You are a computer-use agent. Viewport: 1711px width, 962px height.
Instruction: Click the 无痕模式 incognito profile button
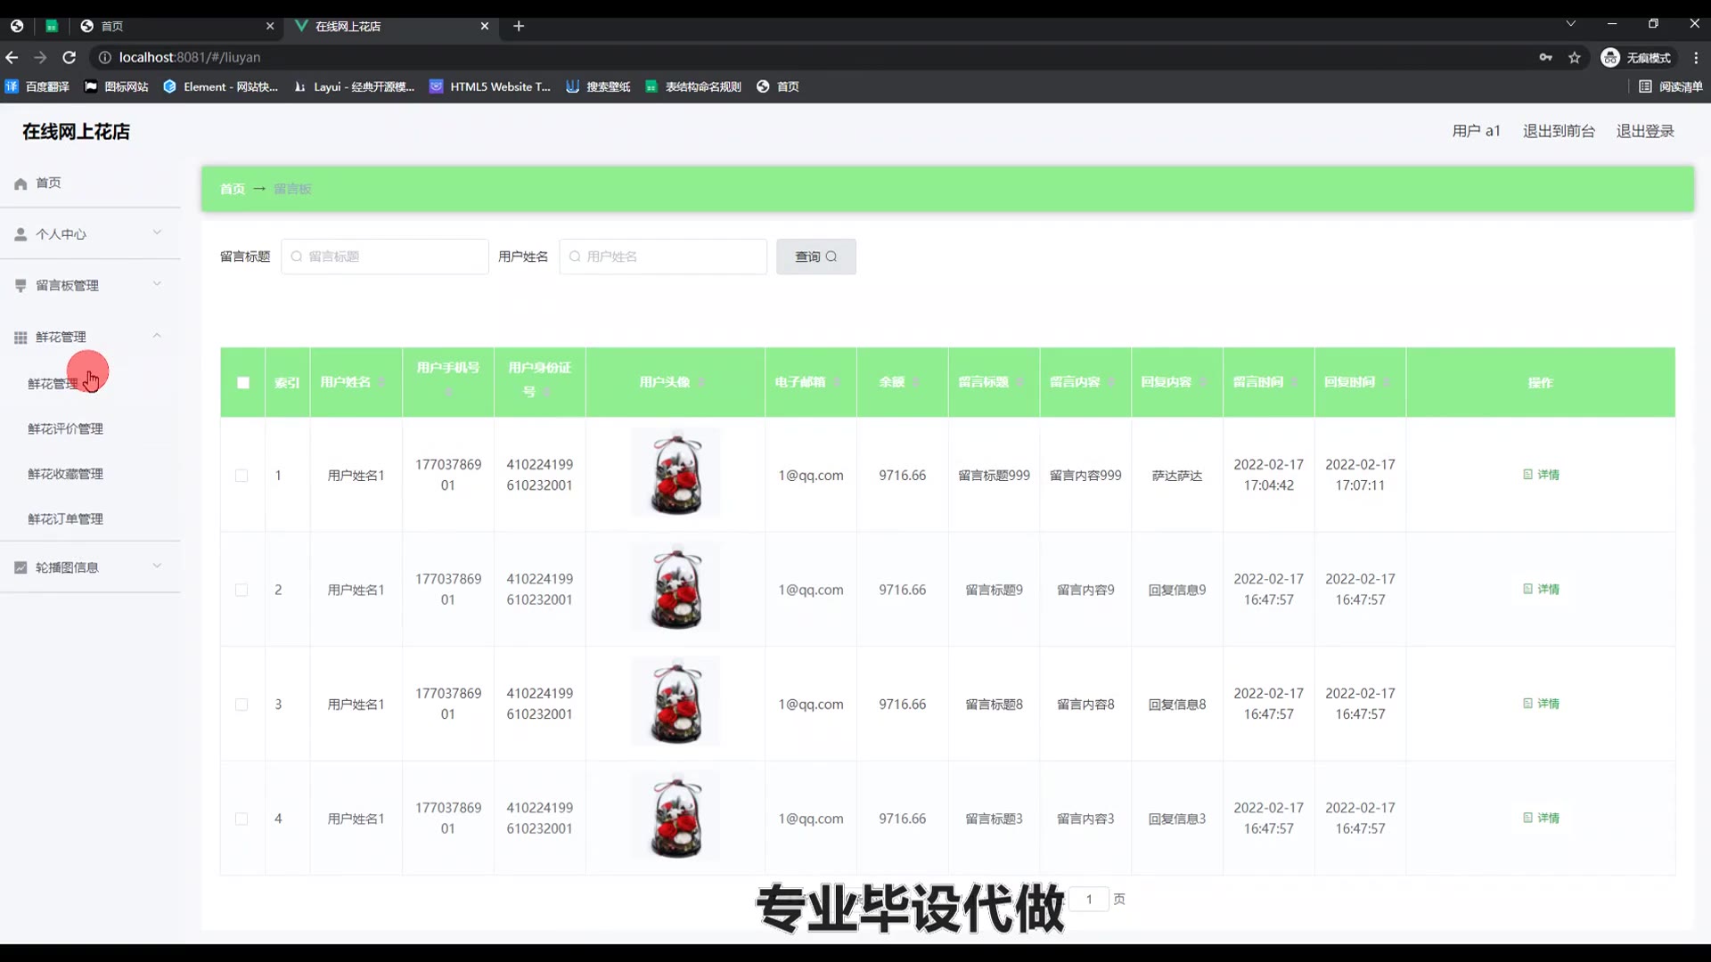pos(1638,57)
